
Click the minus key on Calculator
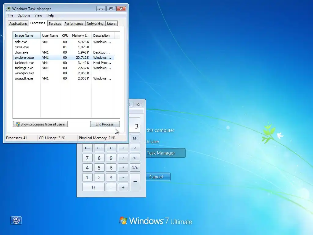tap(123, 177)
